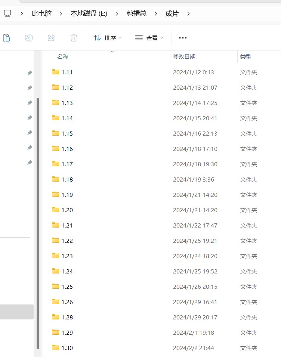Viewport: 281px width, 362px height.
Task: Go to 本地磁盘 (E:) in the address bar
Action: [x=89, y=13]
